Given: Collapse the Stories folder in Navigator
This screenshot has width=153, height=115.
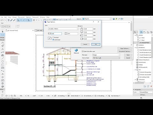Looking at the screenshot, I should (x=135, y=35).
